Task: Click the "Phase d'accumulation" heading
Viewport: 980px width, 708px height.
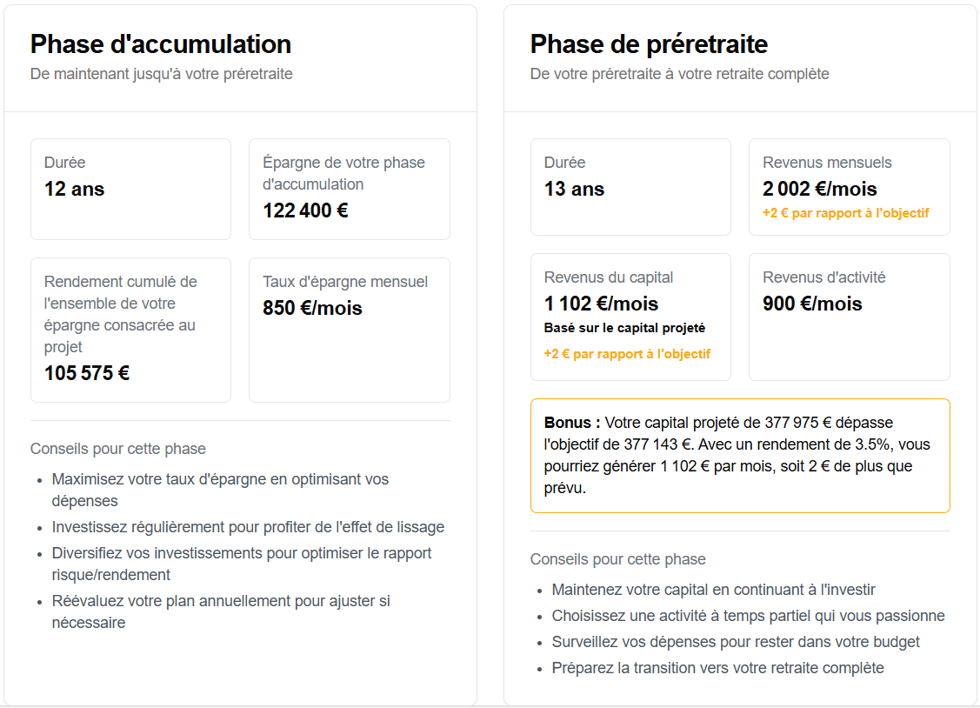Action: click(x=161, y=44)
